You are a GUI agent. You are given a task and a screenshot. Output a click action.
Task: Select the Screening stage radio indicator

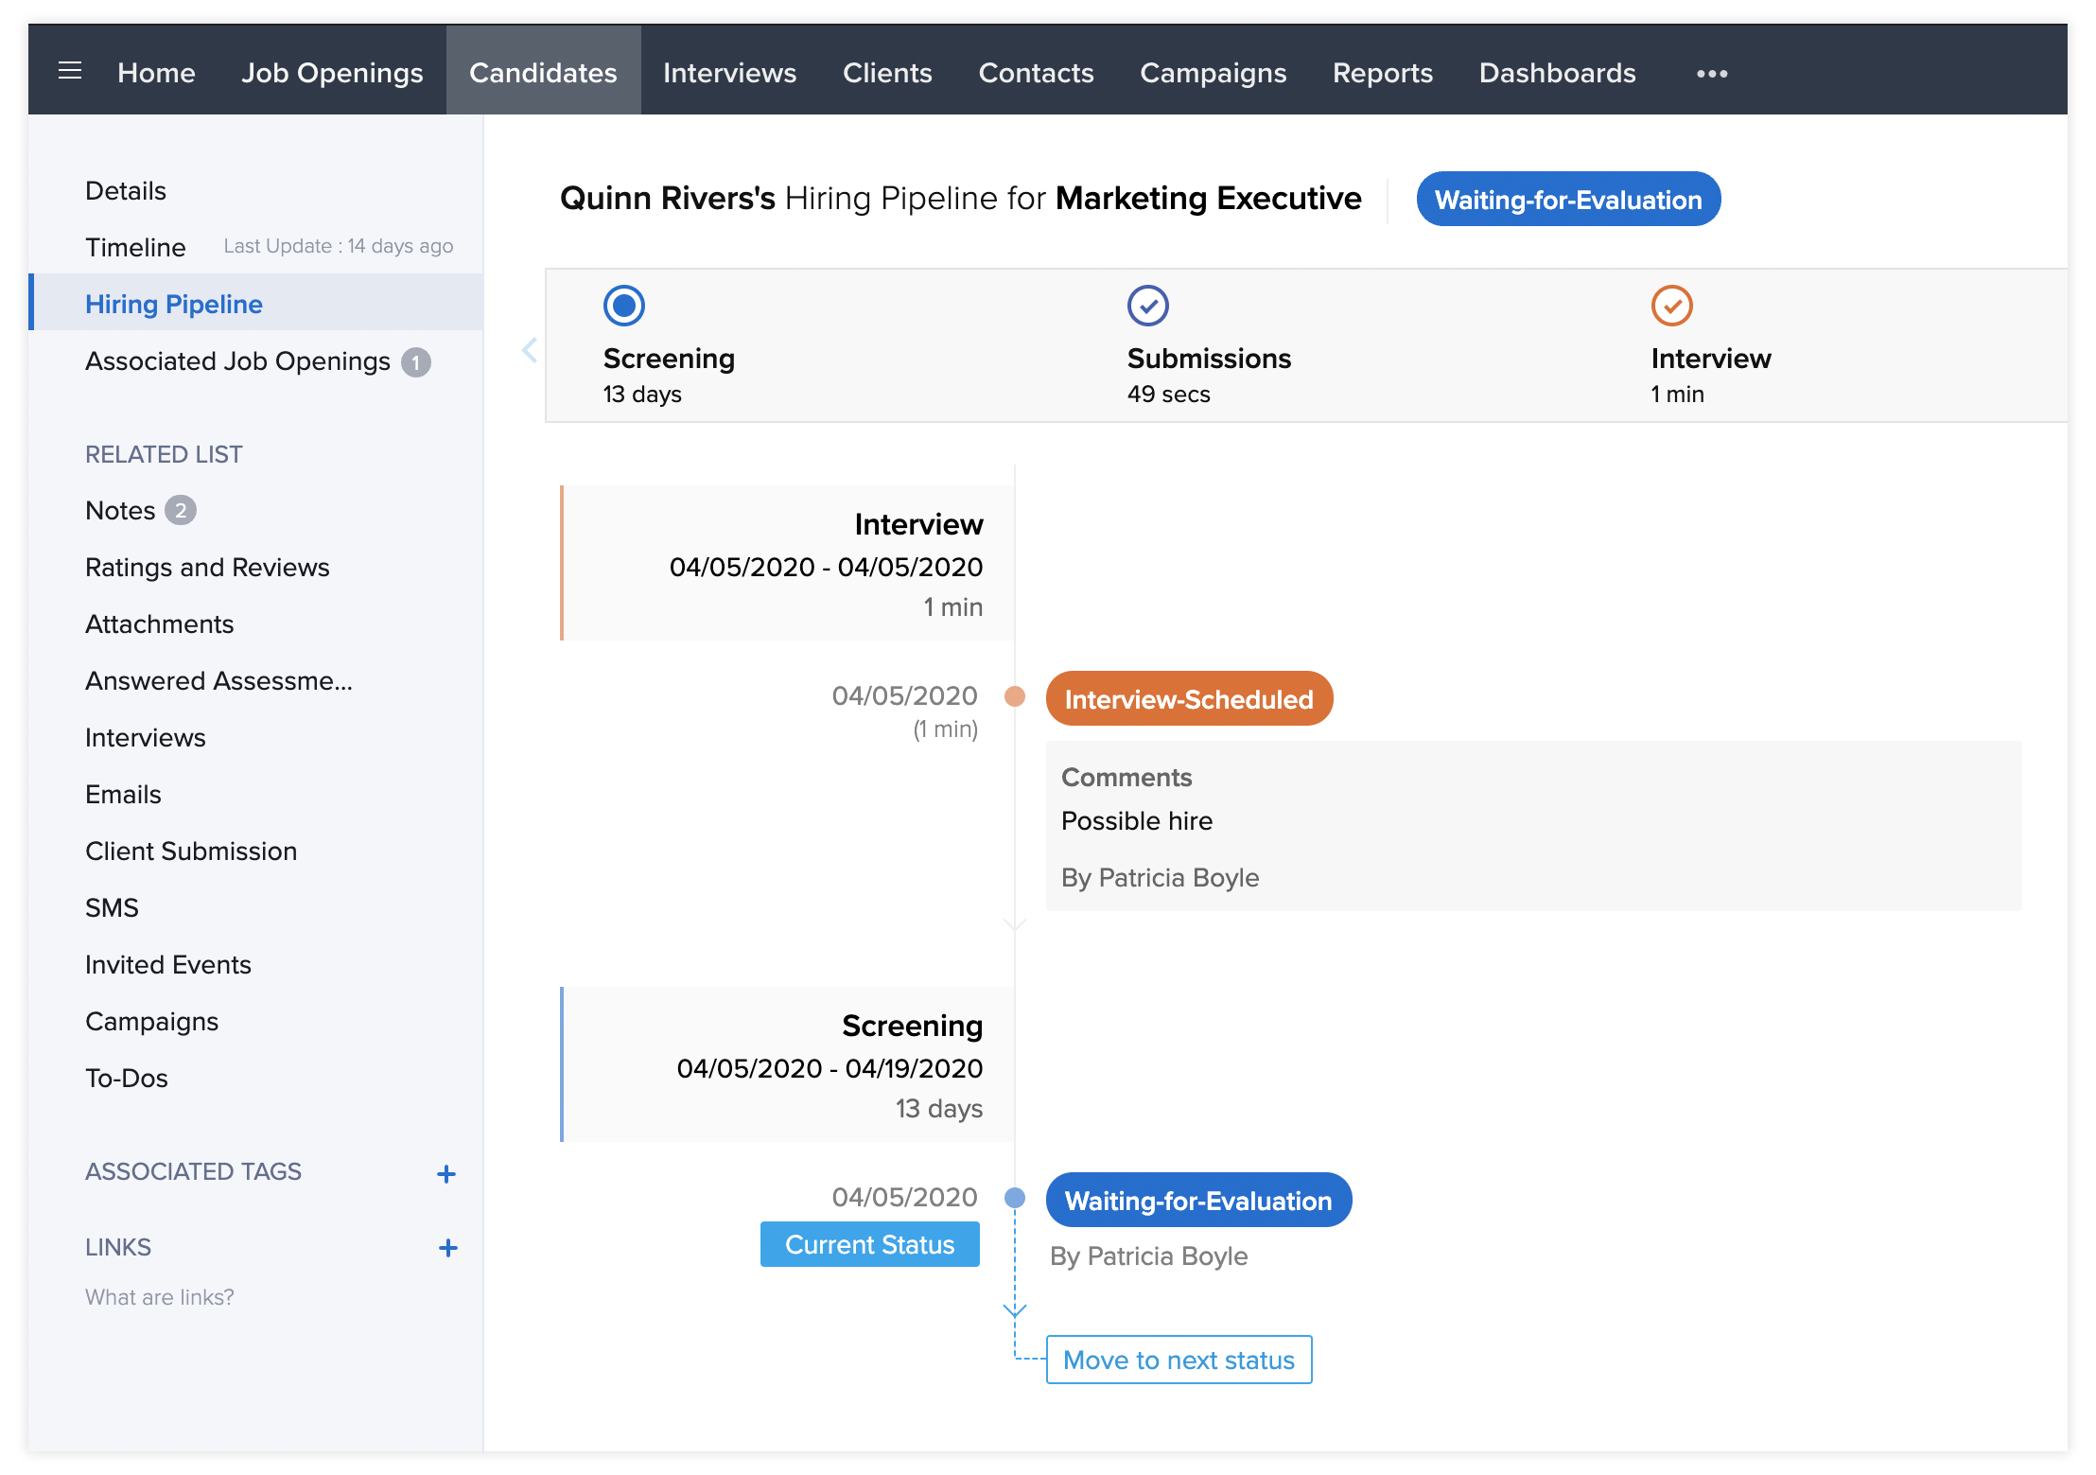click(x=623, y=306)
